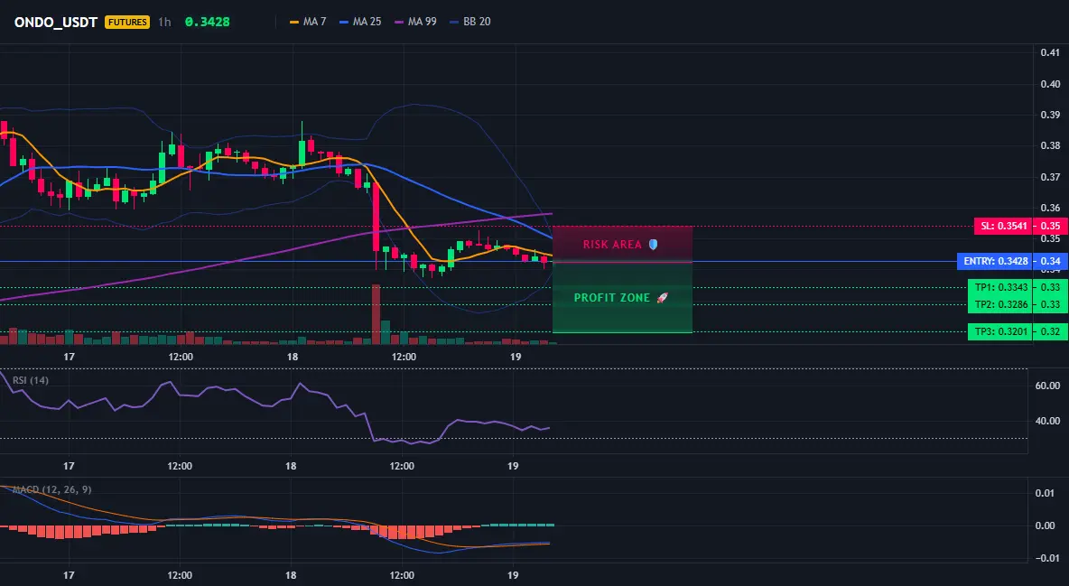
Task: Click the 0.37 price axis value
Action: [x=1051, y=177]
